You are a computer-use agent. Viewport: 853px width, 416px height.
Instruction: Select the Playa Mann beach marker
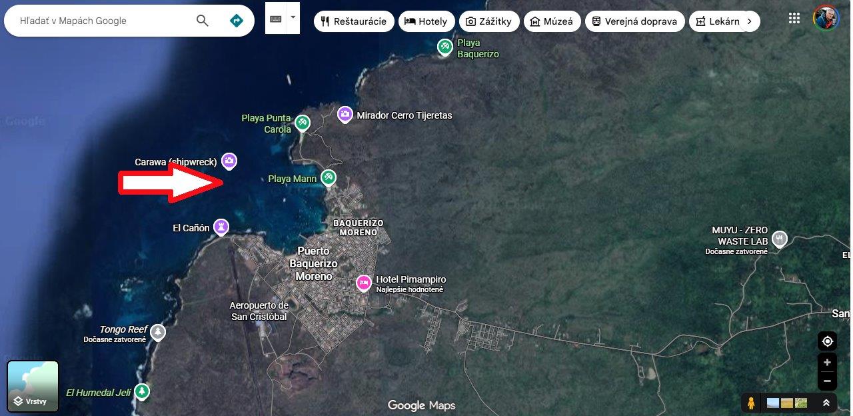(x=328, y=177)
